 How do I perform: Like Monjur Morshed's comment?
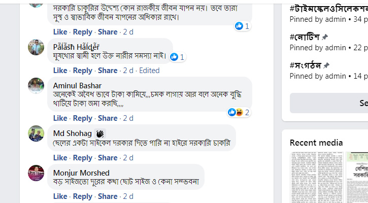pos(60,196)
